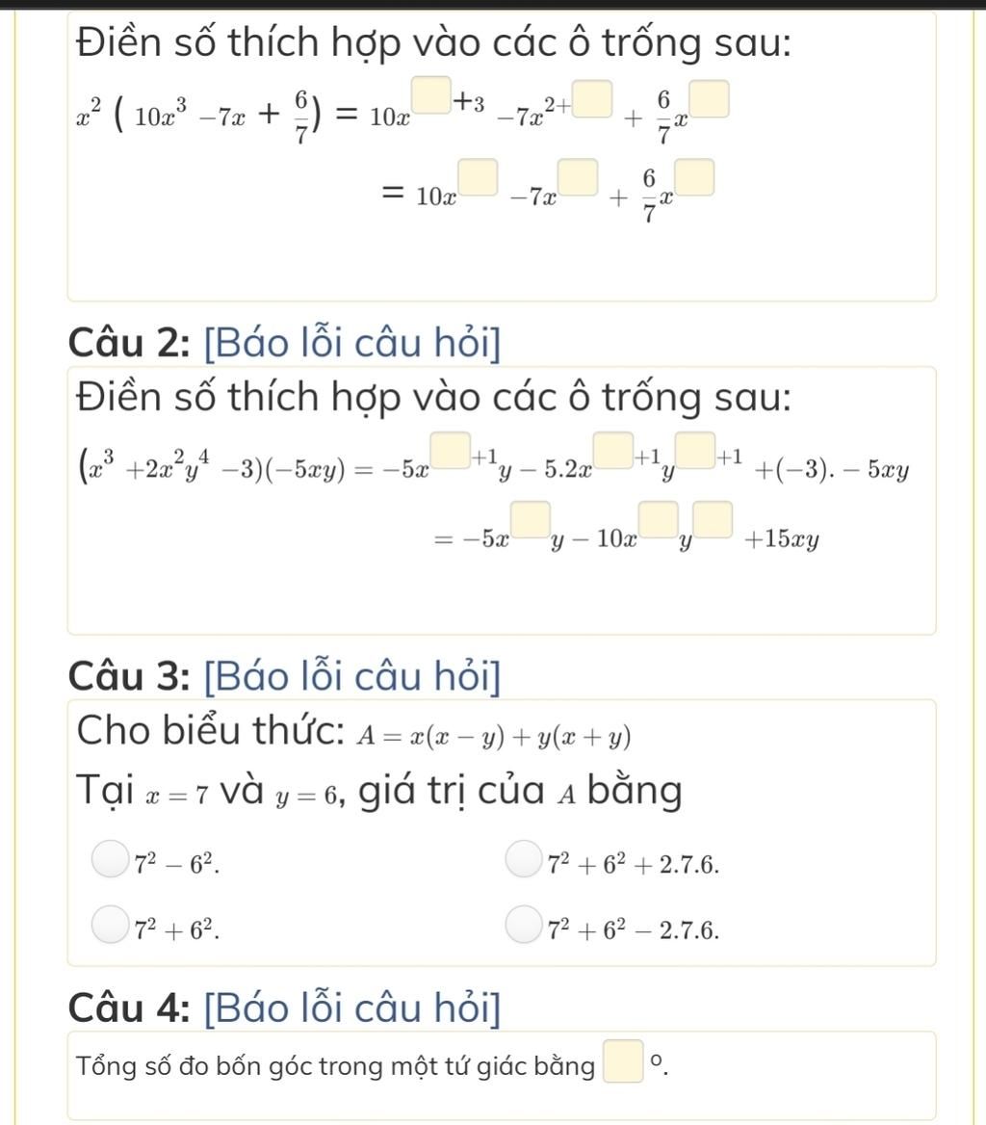Open Báo lỗi câu hỏi for Câu 2
This screenshot has height=1125, width=986.
pyautogui.click(x=352, y=344)
